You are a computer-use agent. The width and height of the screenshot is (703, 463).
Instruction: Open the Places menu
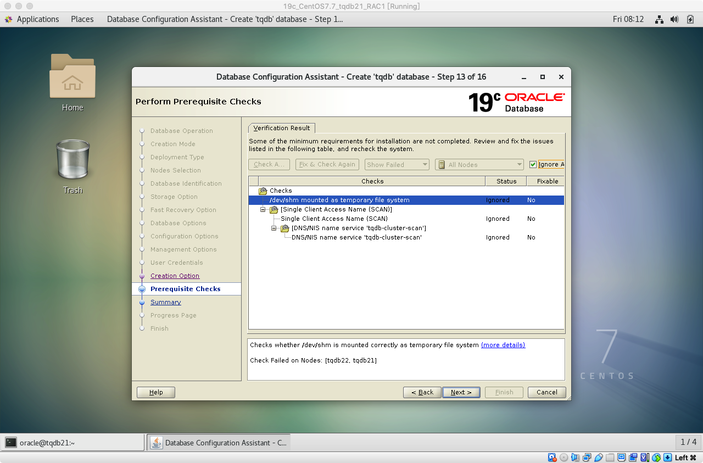click(x=82, y=19)
